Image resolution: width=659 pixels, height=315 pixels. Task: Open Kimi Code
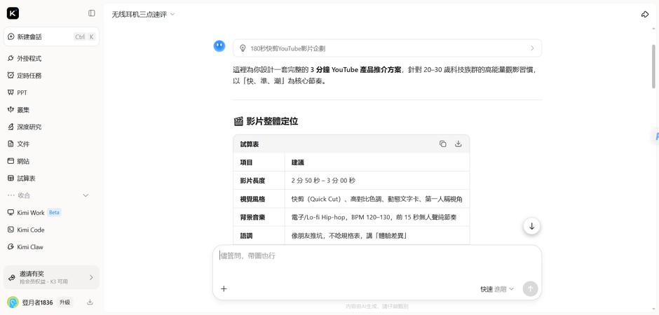[51, 230]
